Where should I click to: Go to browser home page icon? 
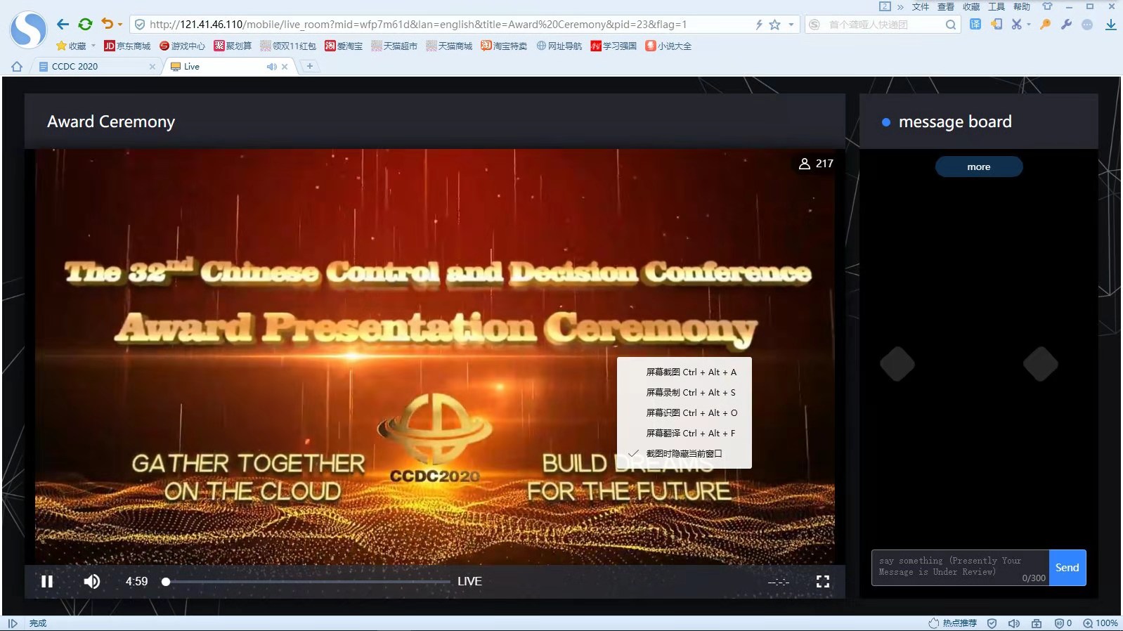[17, 67]
